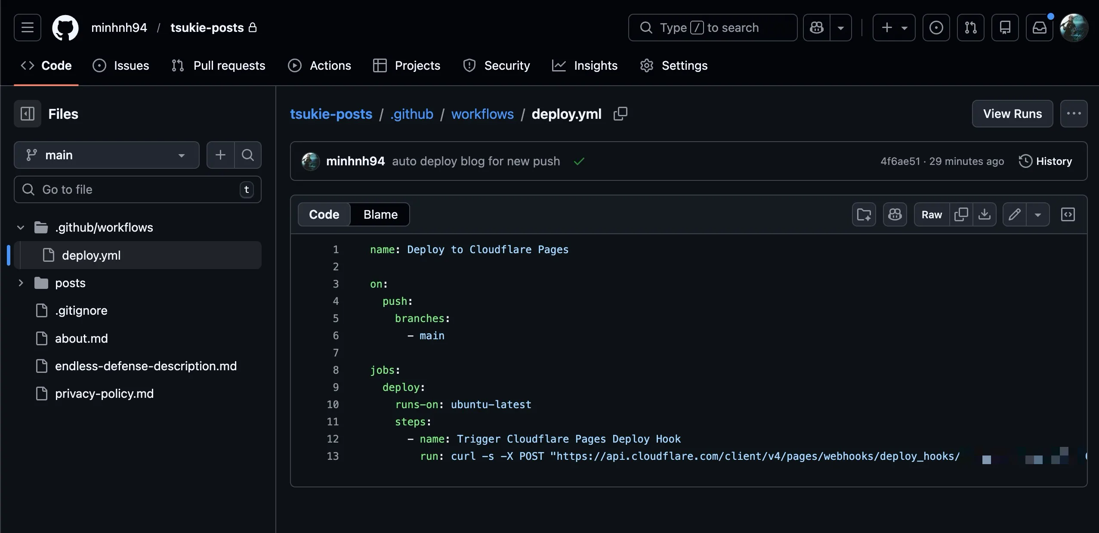Open the hamburger navigation menu
This screenshot has width=1099, height=533.
click(x=27, y=27)
